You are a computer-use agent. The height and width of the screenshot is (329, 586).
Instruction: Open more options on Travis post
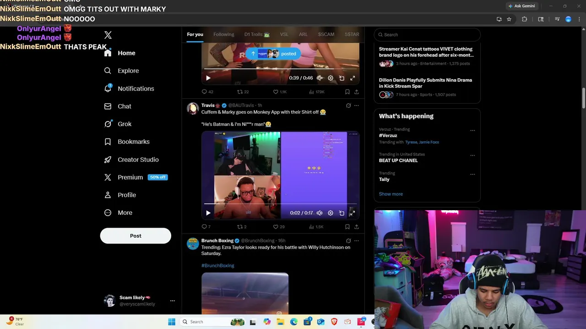tap(357, 106)
